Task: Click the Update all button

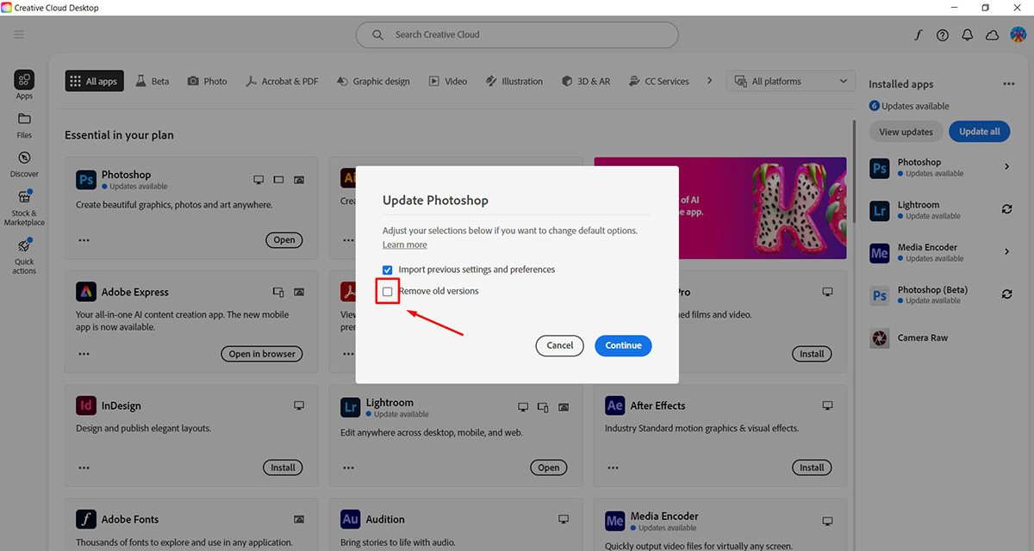Action: coord(980,132)
